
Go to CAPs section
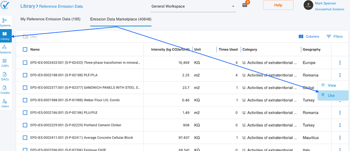point(5,63)
